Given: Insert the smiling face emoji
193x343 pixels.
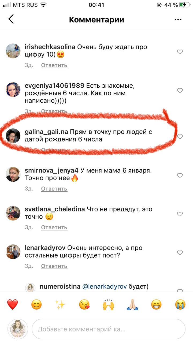Looking at the screenshot, I should (36, 304).
